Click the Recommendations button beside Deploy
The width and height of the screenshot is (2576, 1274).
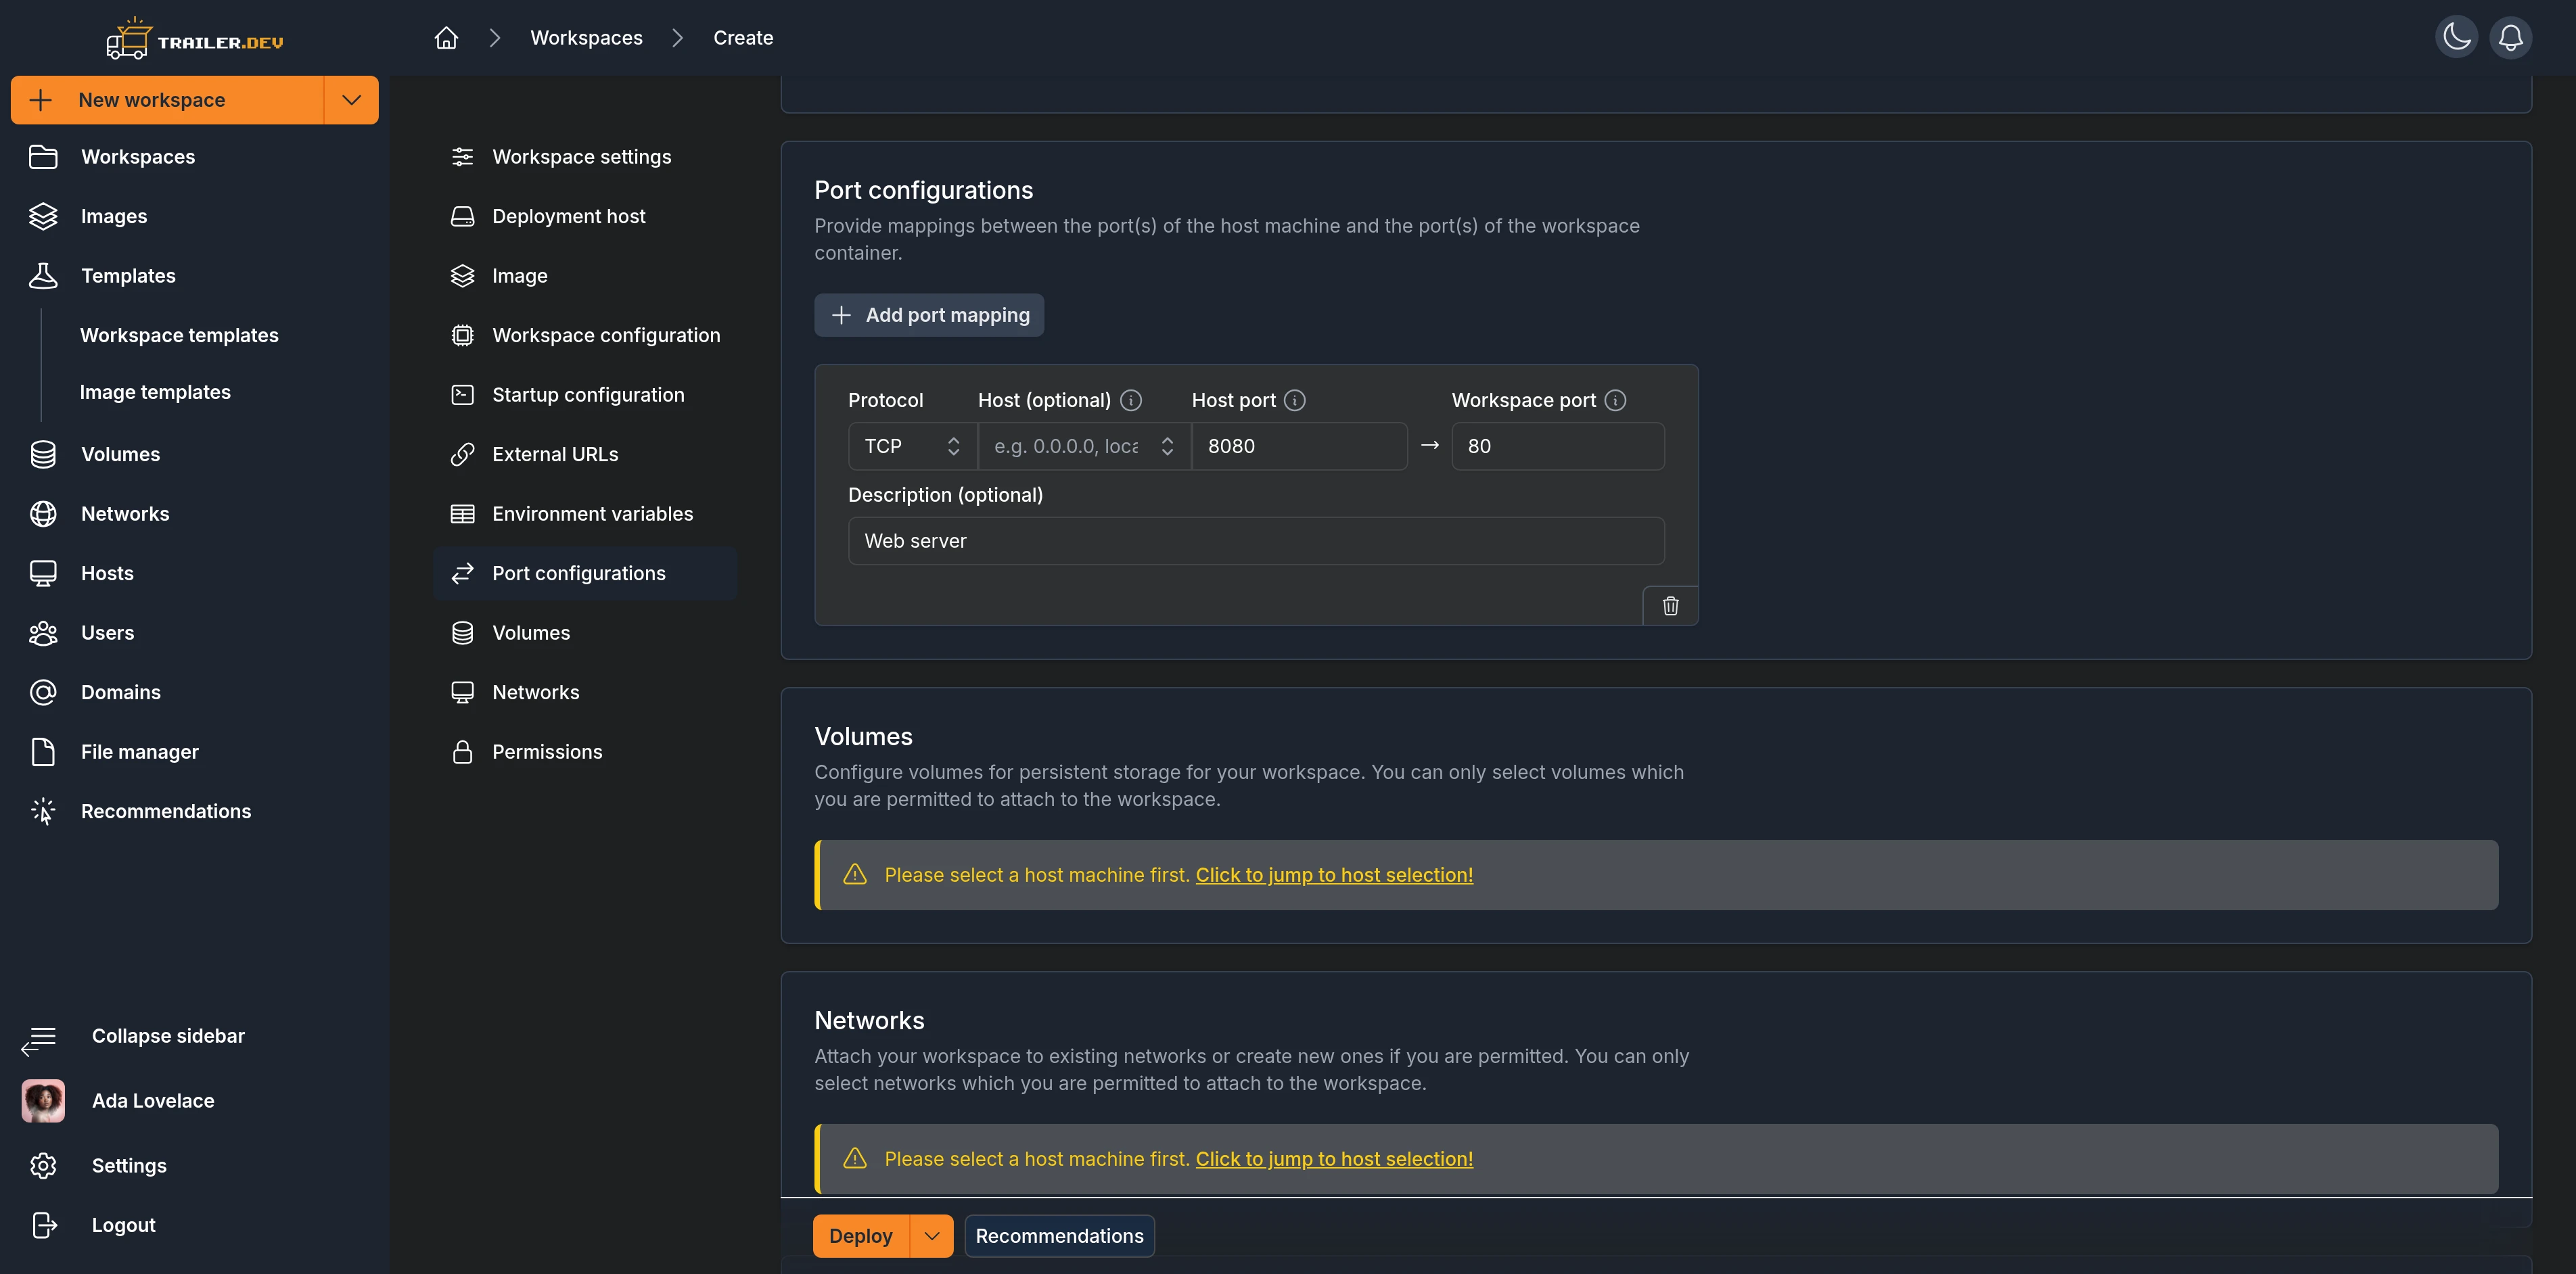tap(1059, 1236)
